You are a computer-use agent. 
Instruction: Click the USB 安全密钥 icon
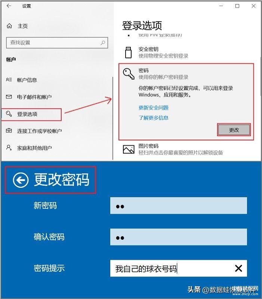128,52
